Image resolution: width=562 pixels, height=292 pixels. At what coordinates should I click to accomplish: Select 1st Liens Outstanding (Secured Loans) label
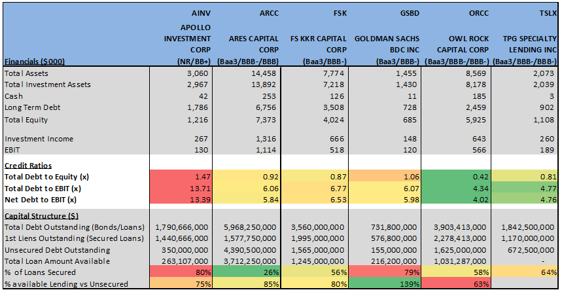[74, 238]
